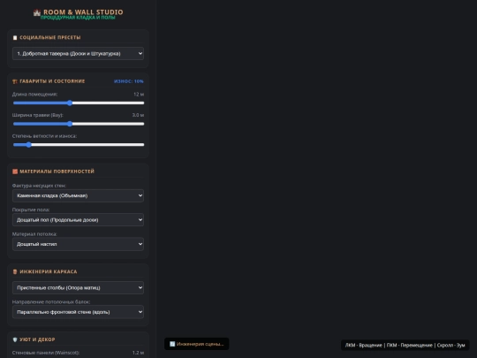Open the ceiling beam direction dropdown
The image size is (477, 358).
(78, 312)
